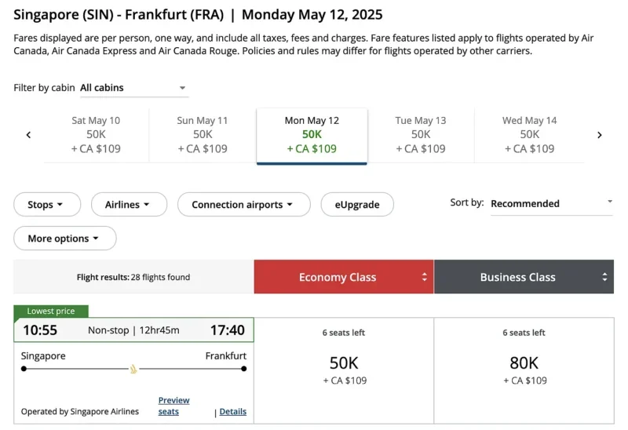Click the Singapore Airlines logo icon
This screenshot has height=430, width=628.
click(x=133, y=369)
